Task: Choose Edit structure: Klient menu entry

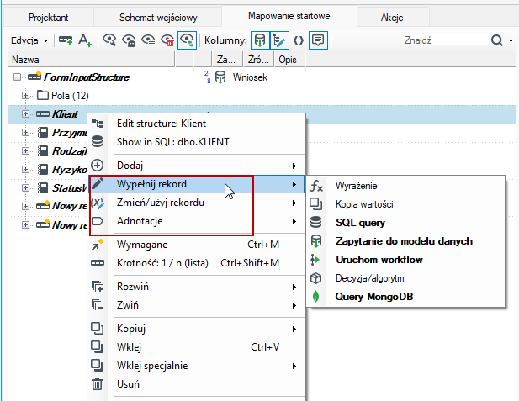Action: click(197, 124)
